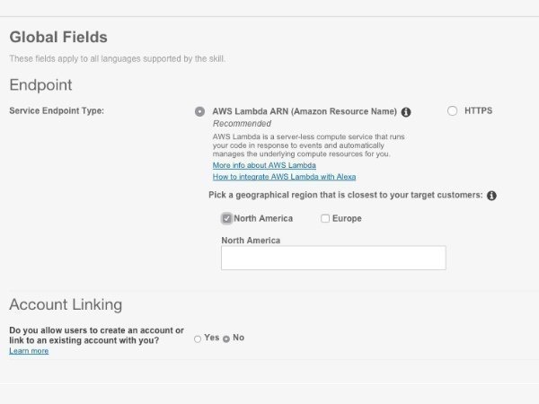
Task: Follow the Learn more link under Account Linking
Action: point(29,351)
